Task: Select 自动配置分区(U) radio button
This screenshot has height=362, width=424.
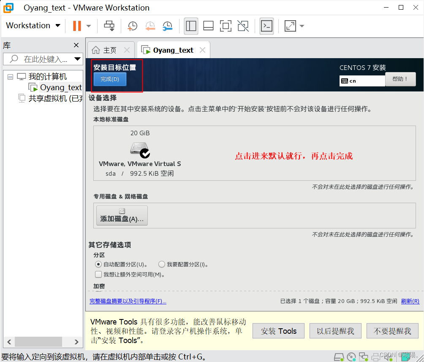Action: pos(98,264)
